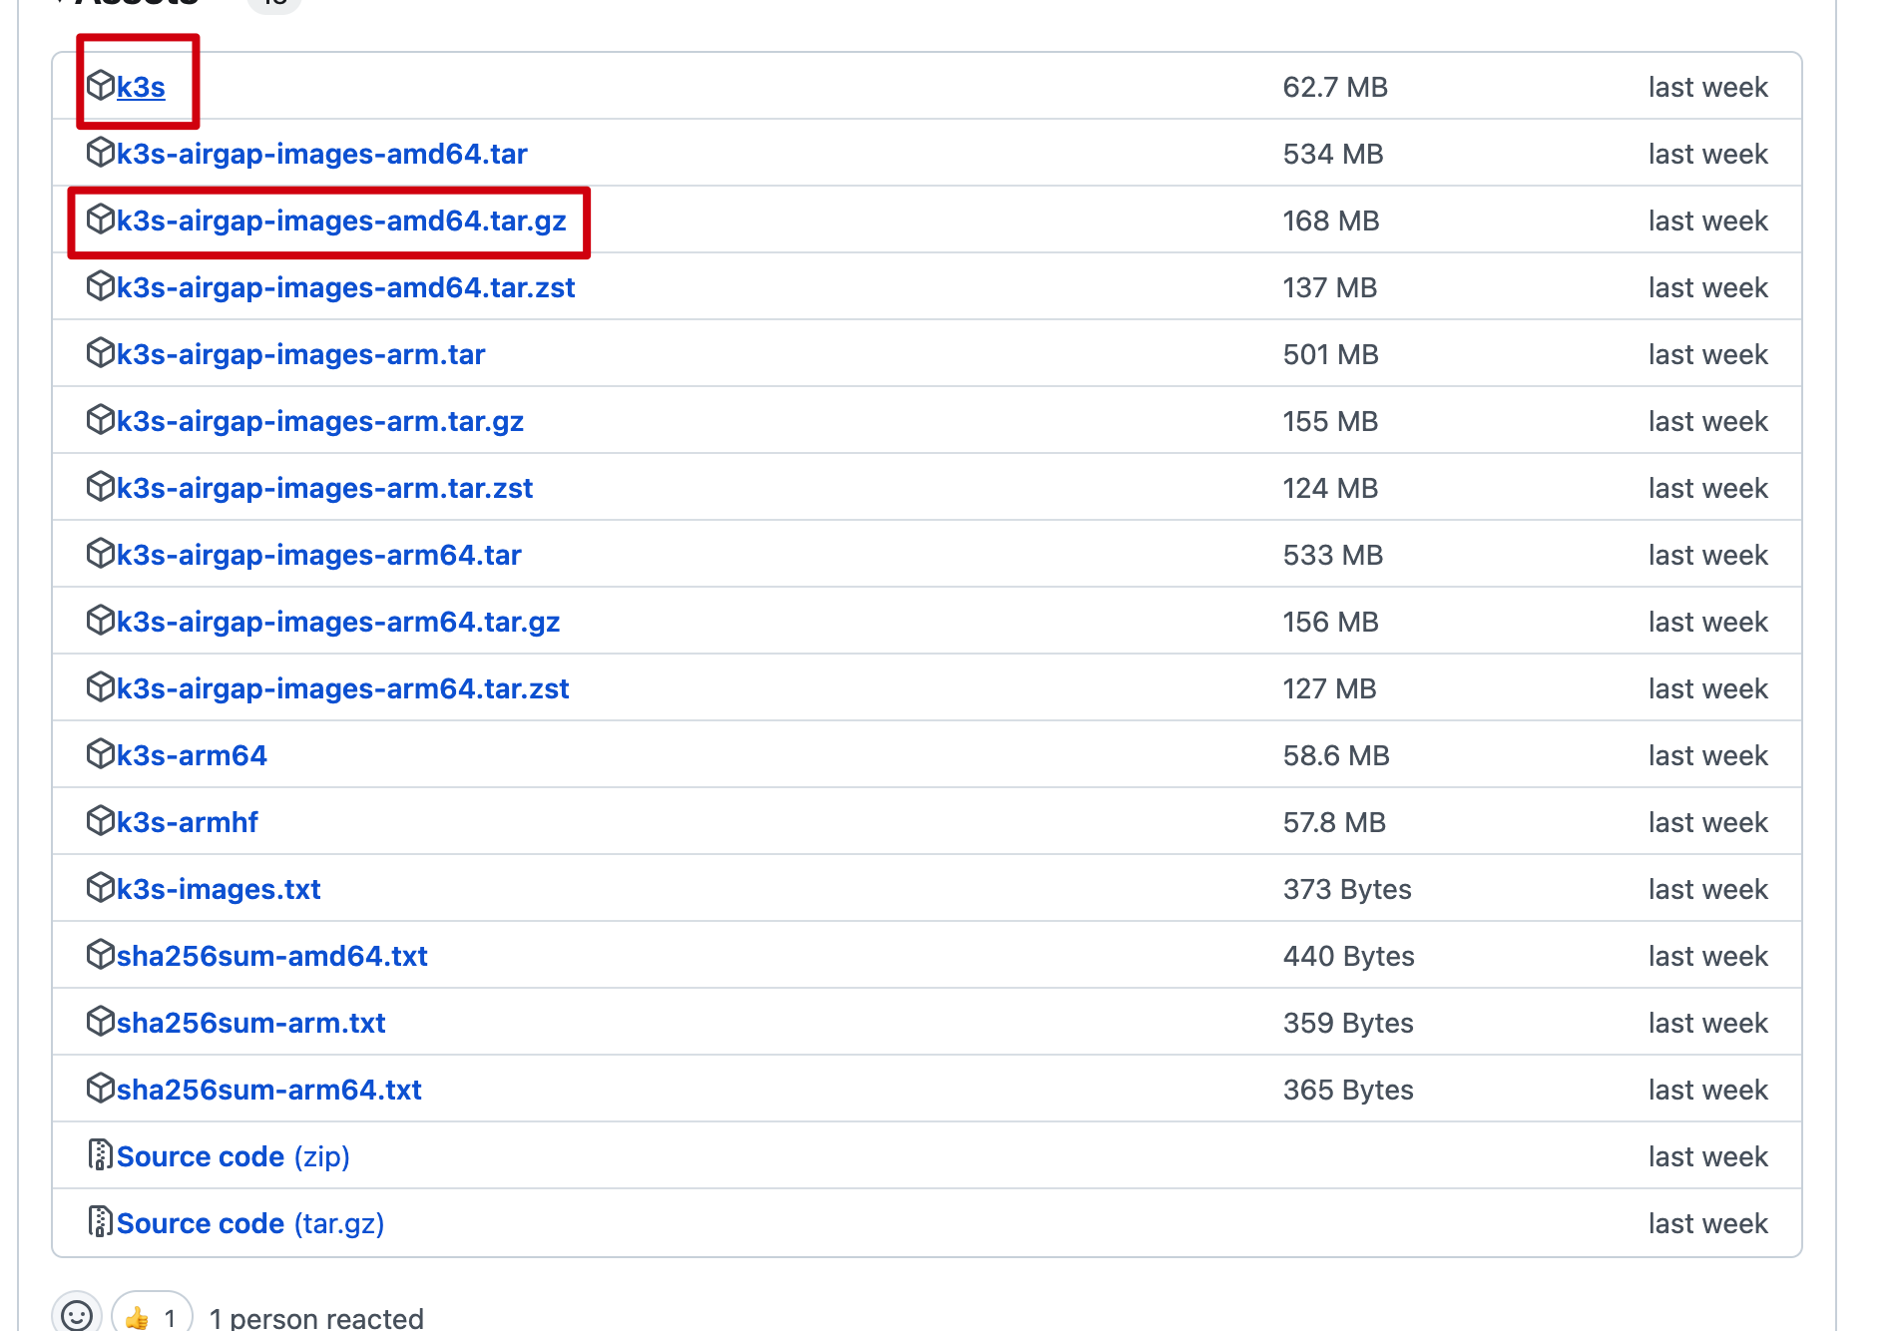Download the k3s-armhf binary
Screen dimensions: 1898x1331
click(187, 822)
